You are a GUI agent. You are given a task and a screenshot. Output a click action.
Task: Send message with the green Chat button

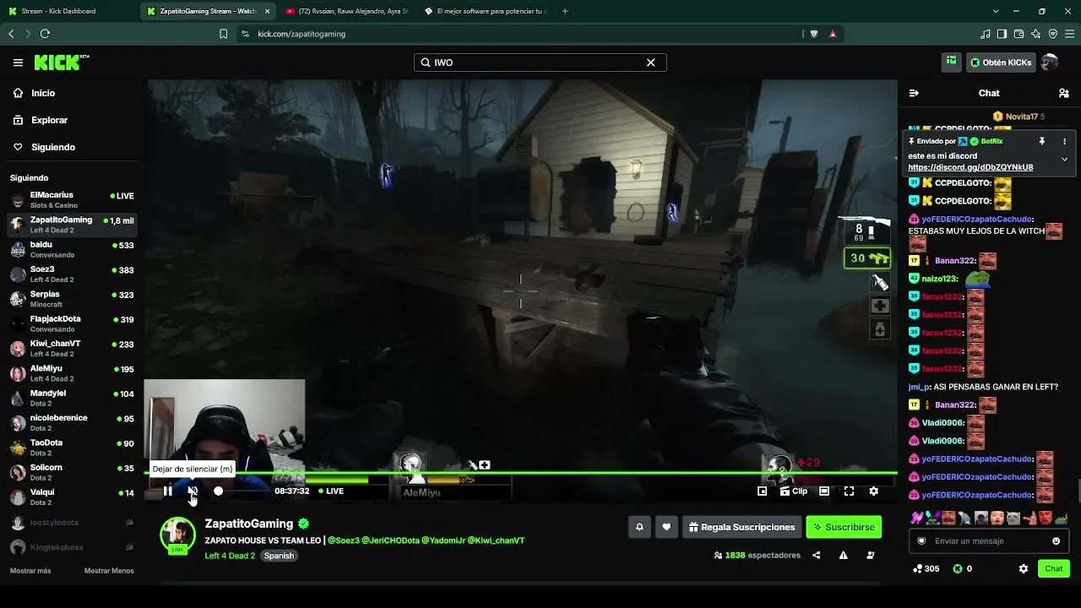[x=1054, y=568]
